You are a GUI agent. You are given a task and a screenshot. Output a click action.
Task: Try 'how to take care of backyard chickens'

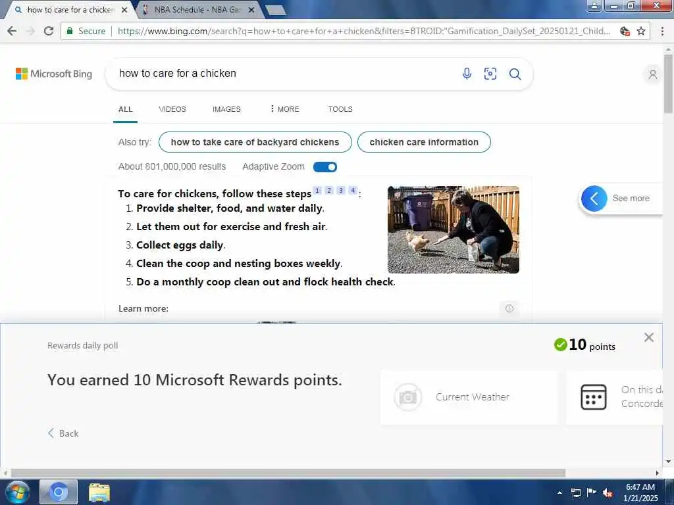(x=255, y=142)
